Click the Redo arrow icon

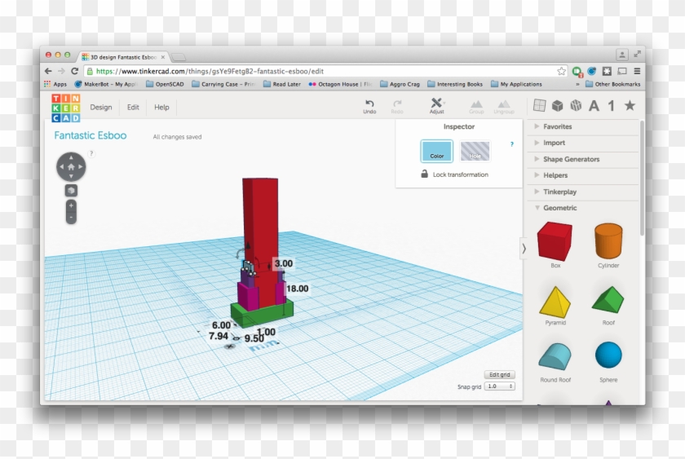(x=397, y=103)
